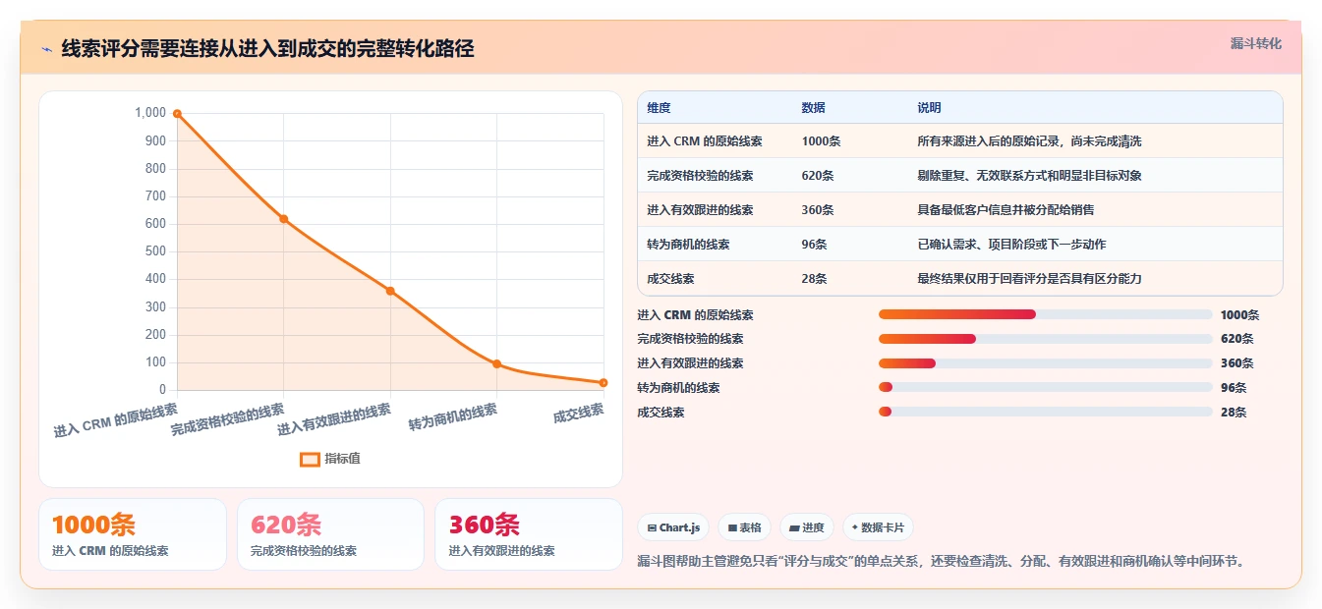
Task: Click table data cell 28条
Action: click(x=814, y=279)
